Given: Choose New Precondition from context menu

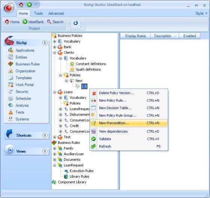Looking at the screenshot, I should (129, 123).
